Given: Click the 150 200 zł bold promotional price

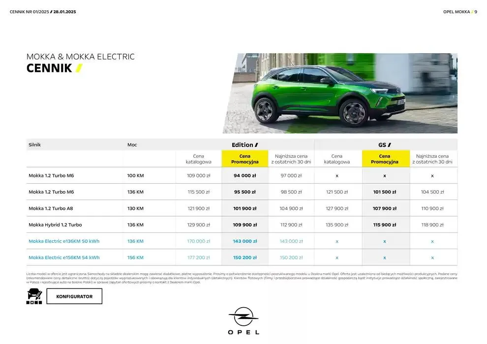Looking at the screenshot, I should [x=244, y=258].
